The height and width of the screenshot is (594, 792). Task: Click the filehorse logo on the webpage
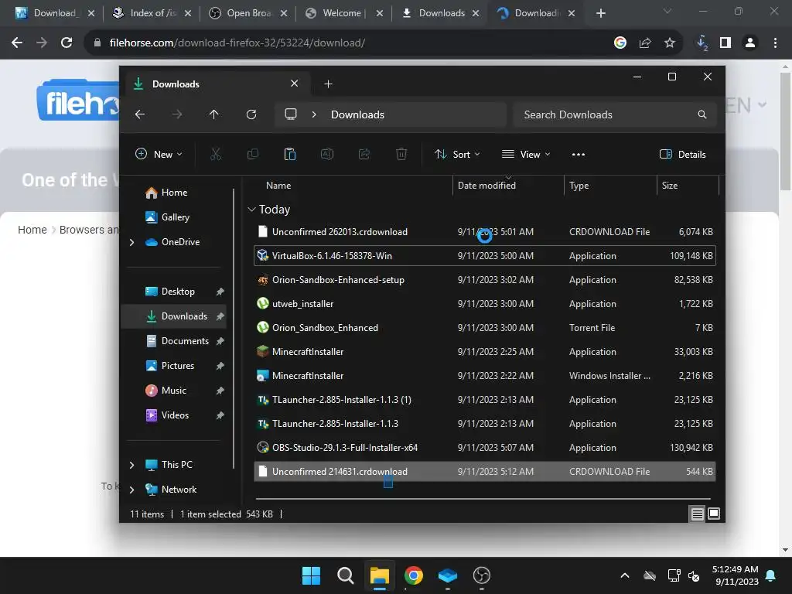coord(78,101)
